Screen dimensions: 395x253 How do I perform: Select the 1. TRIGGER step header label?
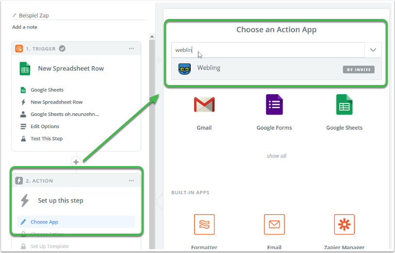pos(41,49)
